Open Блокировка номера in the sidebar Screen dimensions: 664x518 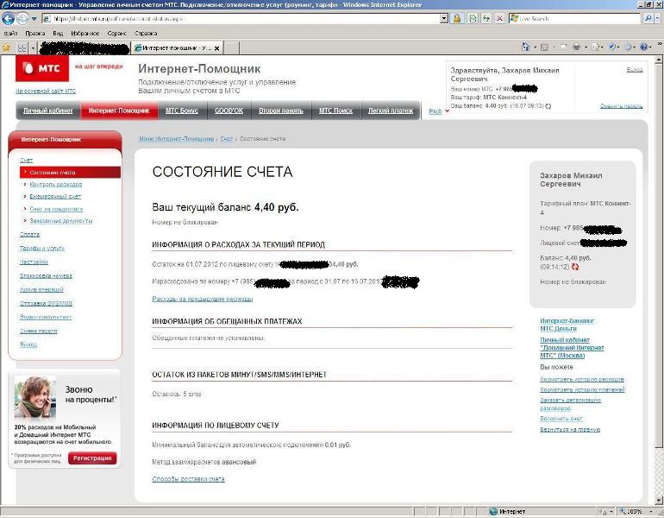coord(46,275)
